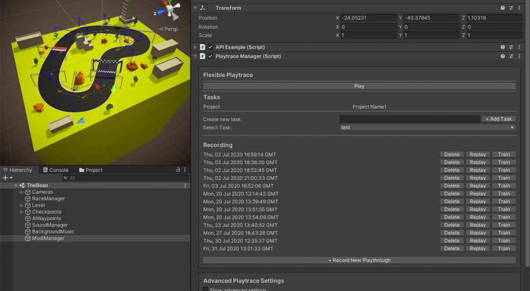Open Transform component kebab menu

click(x=520, y=8)
